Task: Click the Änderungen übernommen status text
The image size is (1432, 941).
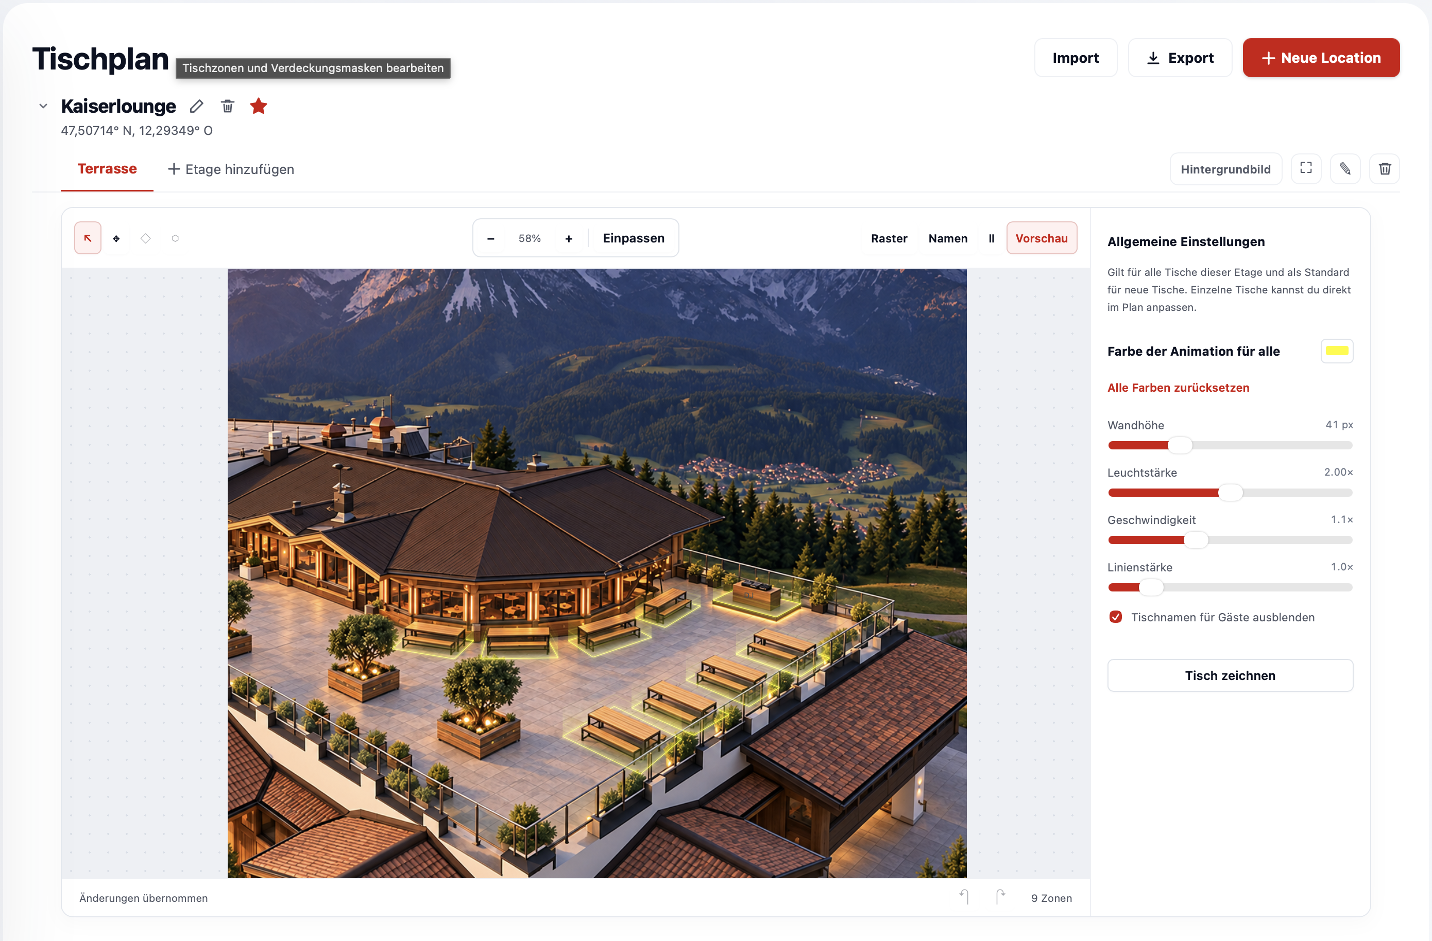Action: click(x=144, y=898)
